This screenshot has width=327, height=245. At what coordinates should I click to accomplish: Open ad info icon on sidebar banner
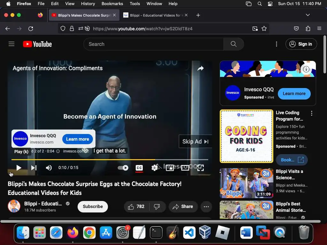click(x=306, y=69)
